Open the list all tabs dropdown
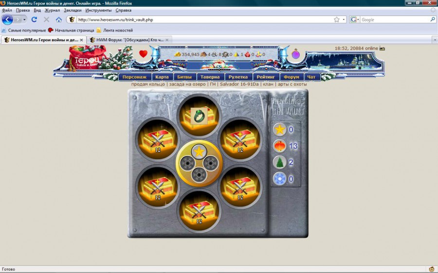 point(432,40)
